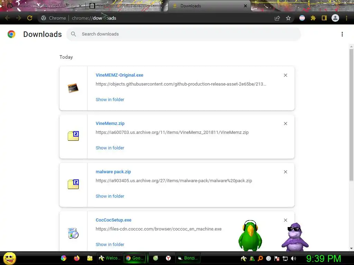
Task: Open Chrome's three-dot main menu
Action: [346, 18]
